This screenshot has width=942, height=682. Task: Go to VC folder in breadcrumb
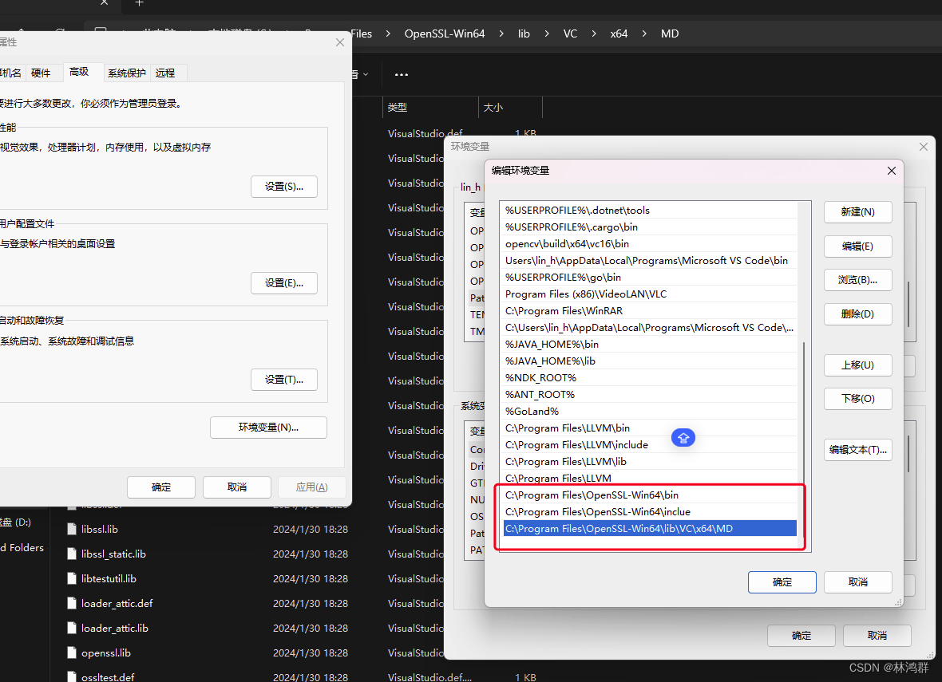click(x=570, y=34)
